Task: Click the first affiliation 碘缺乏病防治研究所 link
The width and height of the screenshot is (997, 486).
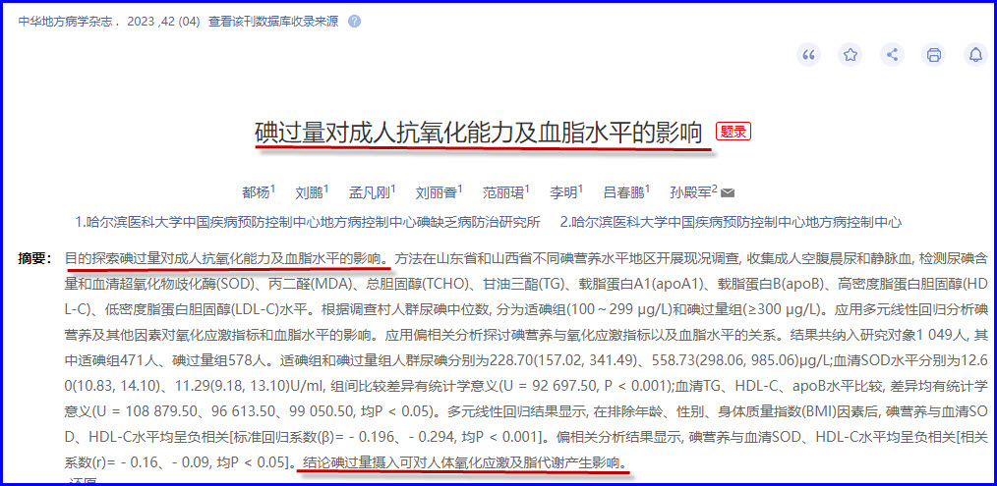Action: [308, 222]
